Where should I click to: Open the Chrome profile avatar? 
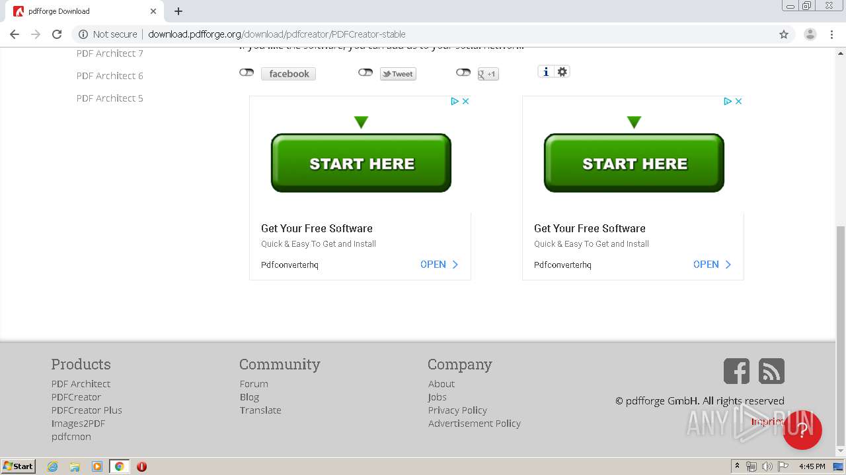(810, 34)
